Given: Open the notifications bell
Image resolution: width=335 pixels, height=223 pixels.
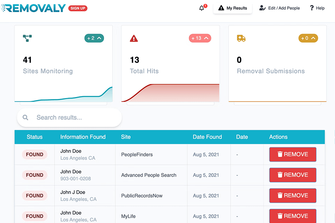Looking at the screenshot, I should [202, 8].
